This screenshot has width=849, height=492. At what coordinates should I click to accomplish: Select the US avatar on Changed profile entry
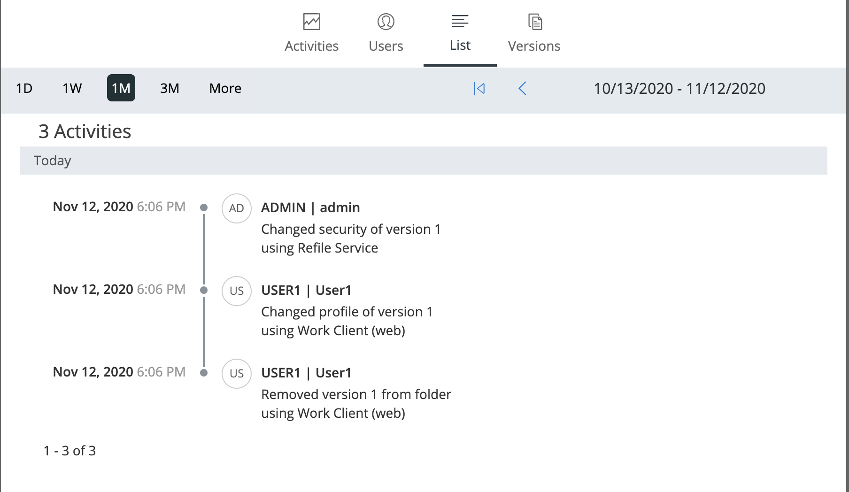(x=236, y=291)
